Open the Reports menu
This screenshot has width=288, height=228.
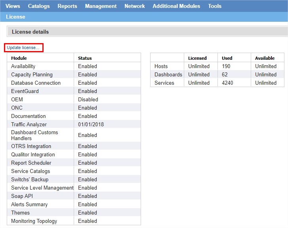67,6
